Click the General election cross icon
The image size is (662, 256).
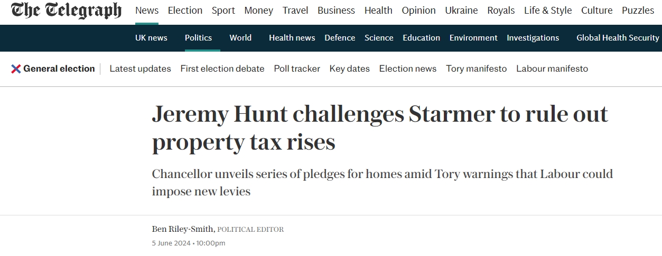16,68
